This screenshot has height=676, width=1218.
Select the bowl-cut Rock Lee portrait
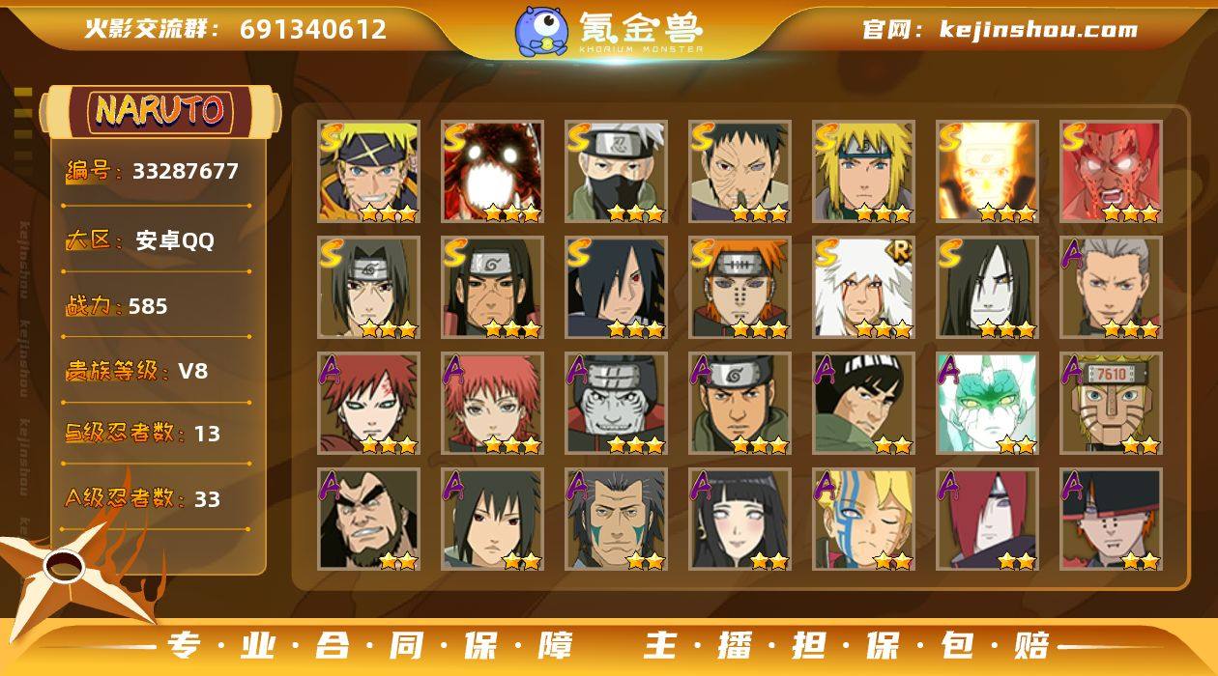coord(863,403)
